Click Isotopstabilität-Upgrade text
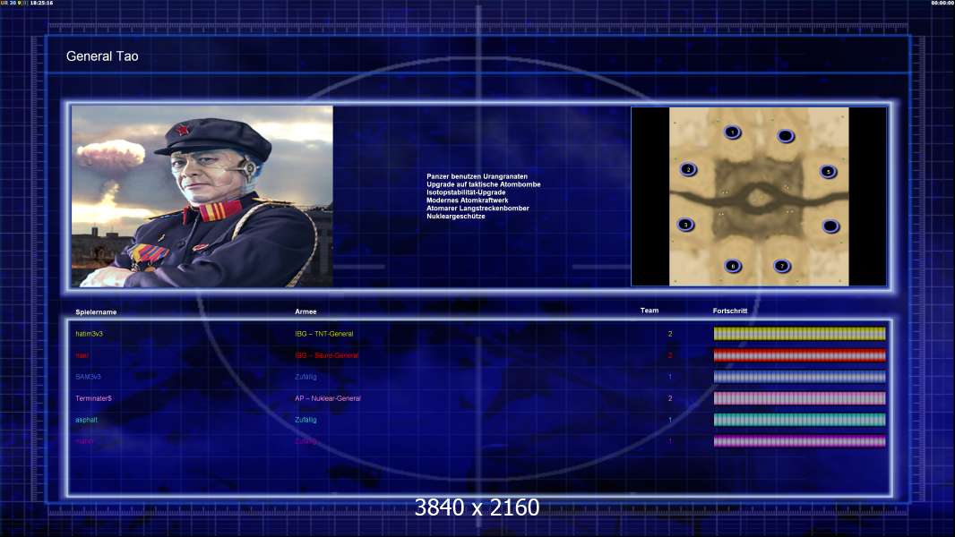This screenshot has height=537, width=955. (x=466, y=192)
